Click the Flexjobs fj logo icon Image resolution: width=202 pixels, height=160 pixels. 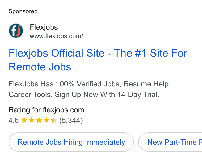[x=16, y=31]
